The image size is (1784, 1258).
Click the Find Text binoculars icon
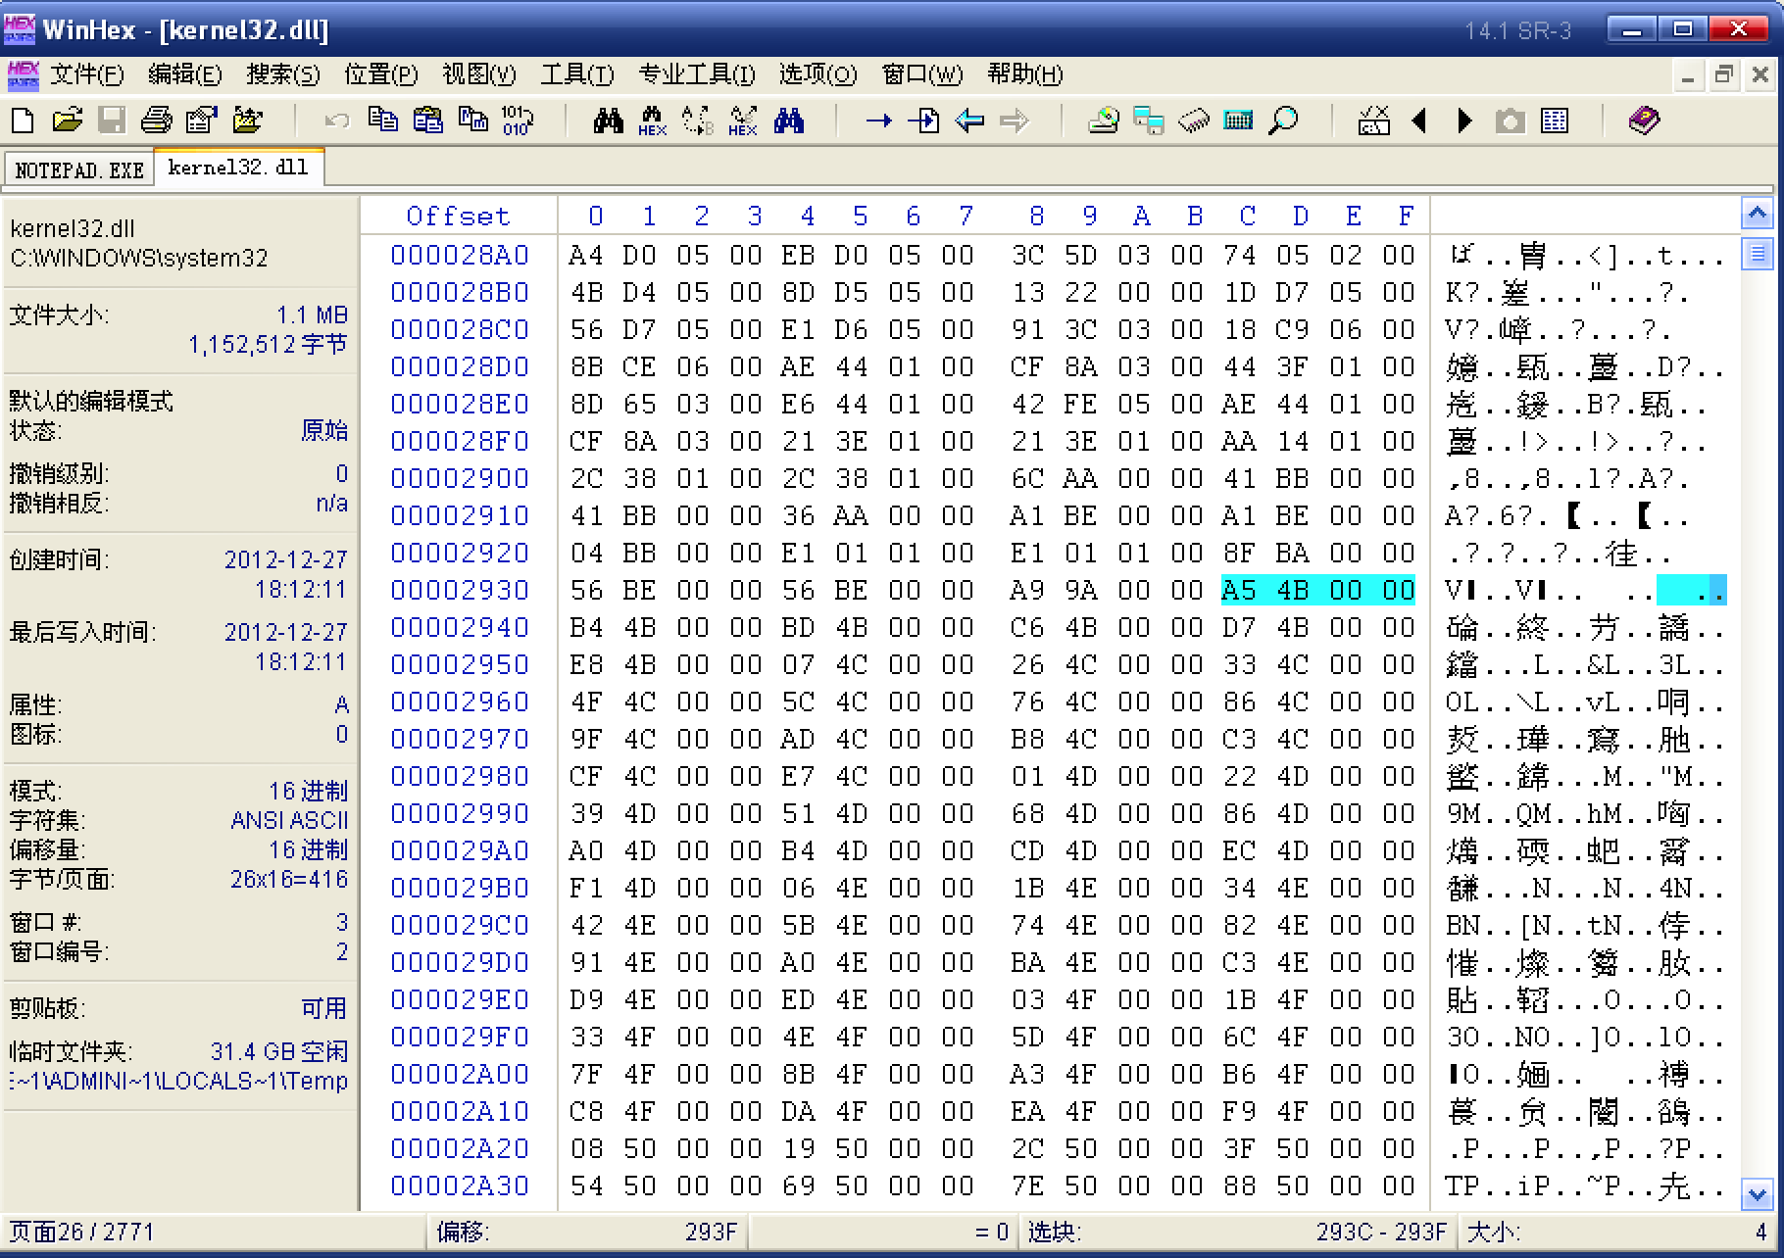click(x=608, y=121)
